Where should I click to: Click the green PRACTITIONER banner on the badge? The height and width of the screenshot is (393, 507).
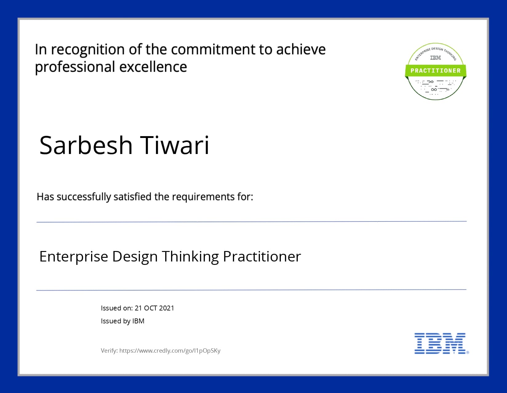436,71
